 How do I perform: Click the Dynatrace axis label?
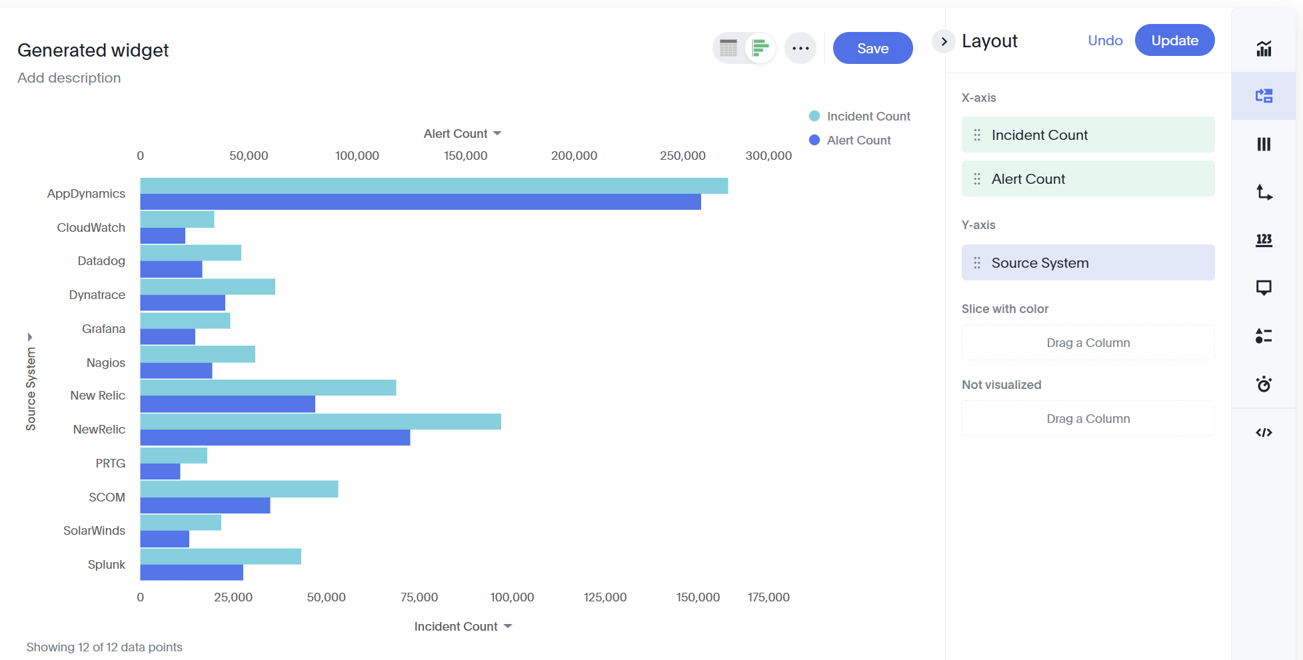point(97,295)
